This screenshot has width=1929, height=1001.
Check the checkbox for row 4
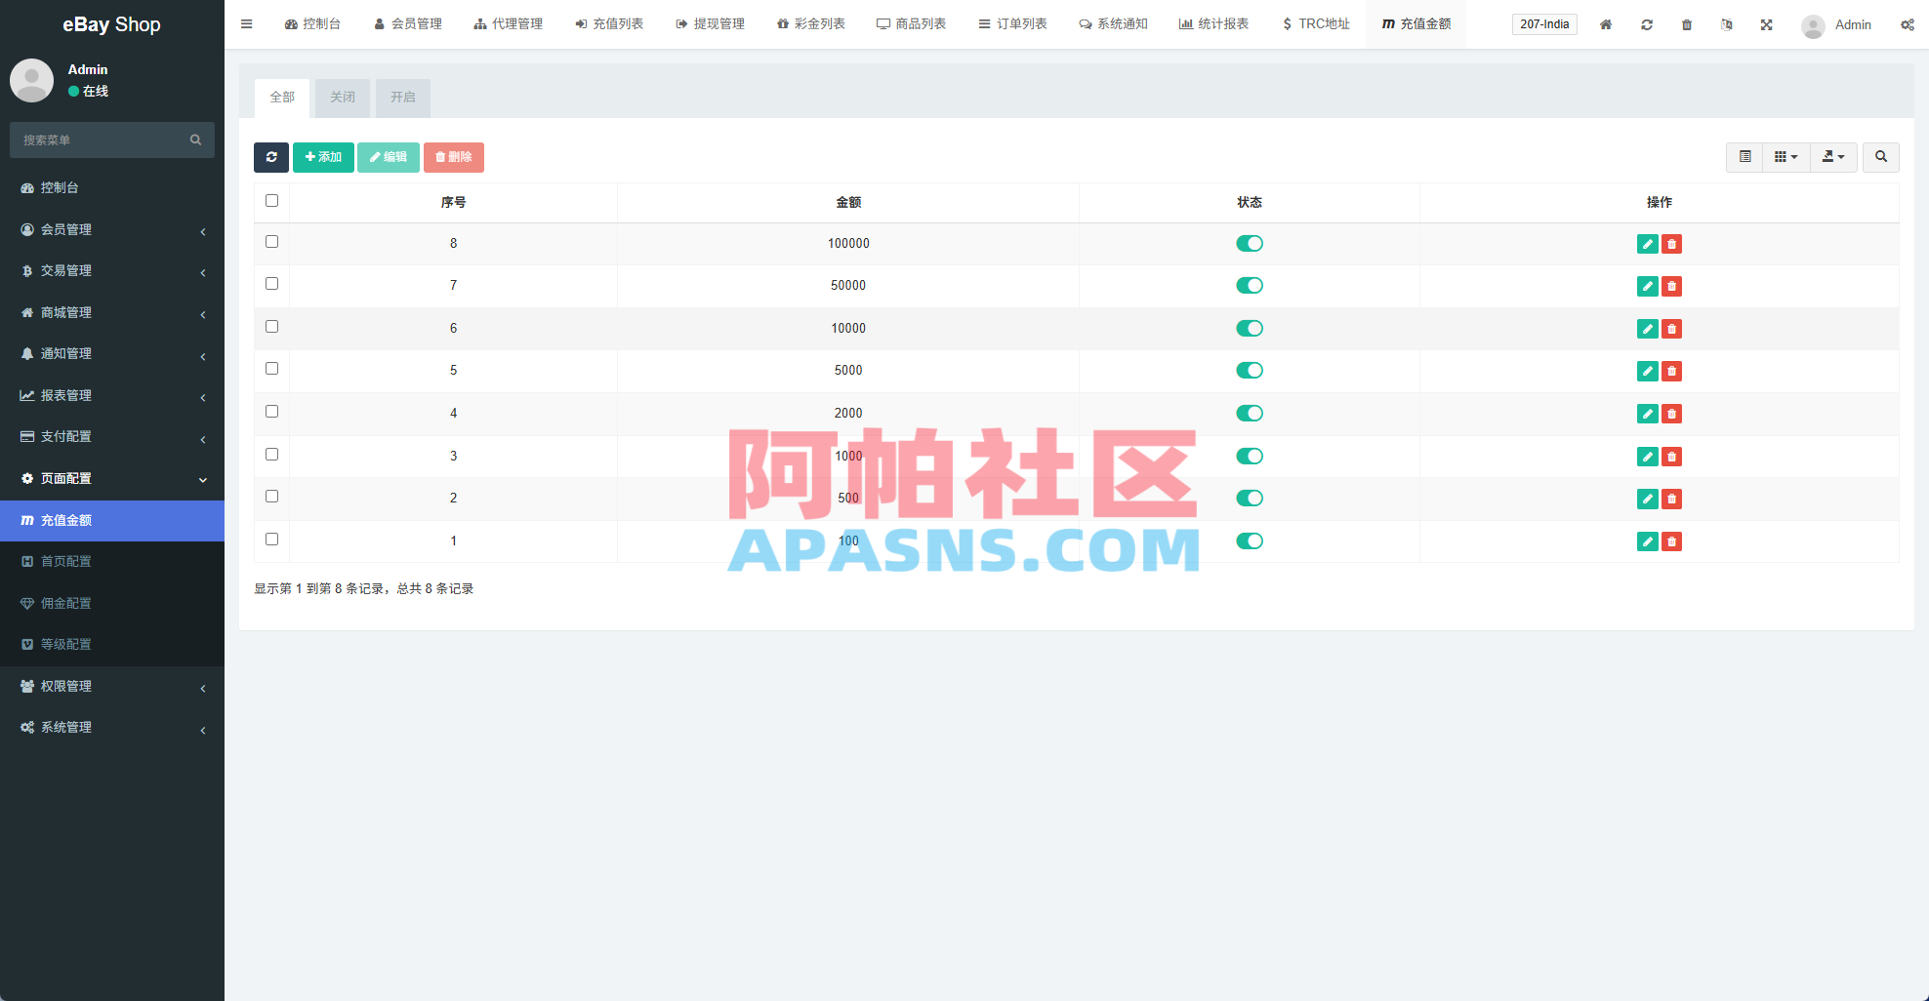point(272,412)
